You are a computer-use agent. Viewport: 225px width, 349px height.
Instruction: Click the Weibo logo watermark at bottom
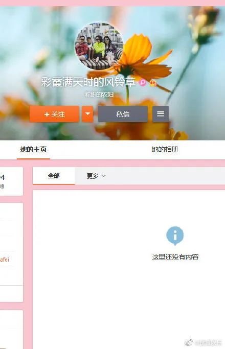coord(189,342)
